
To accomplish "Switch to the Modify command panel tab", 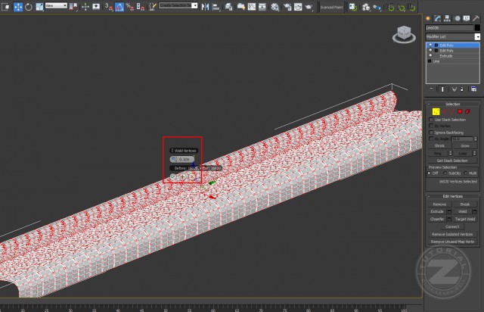I will 437,18.
